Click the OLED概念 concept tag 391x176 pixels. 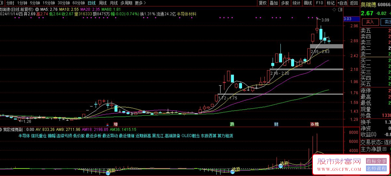tap(190, 136)
